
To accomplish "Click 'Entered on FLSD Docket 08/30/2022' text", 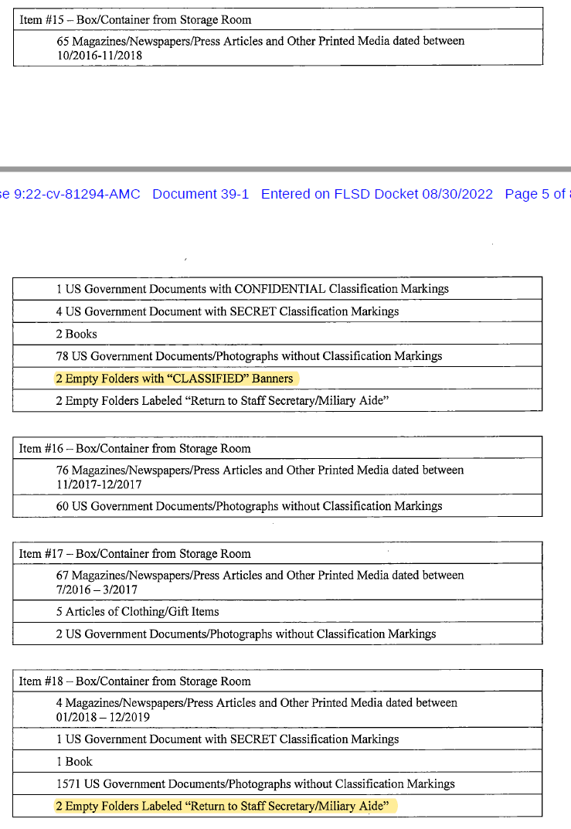I will click(377, 194).
